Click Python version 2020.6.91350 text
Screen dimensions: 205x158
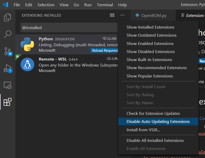coord(65,39)
